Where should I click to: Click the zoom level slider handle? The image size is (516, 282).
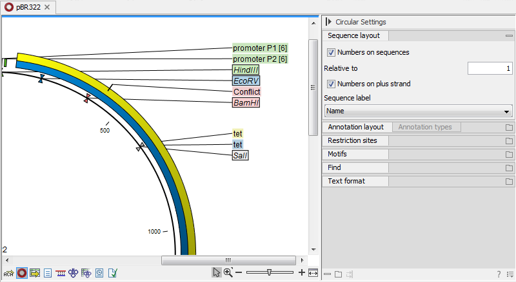point(269,272)
